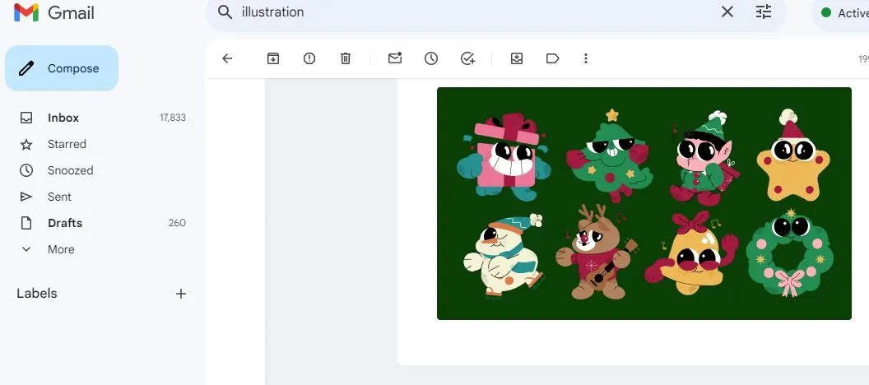
Task: Expand the More section in sidebar
Action: tap(61, 249)
